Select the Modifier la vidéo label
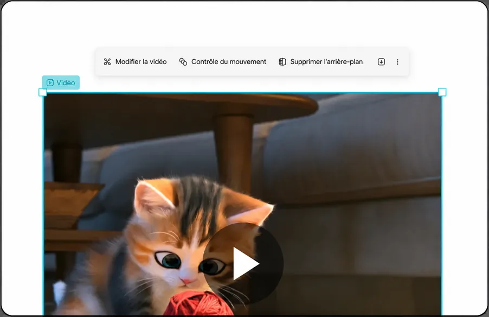 pyautogui.click(x=141, y=62)
